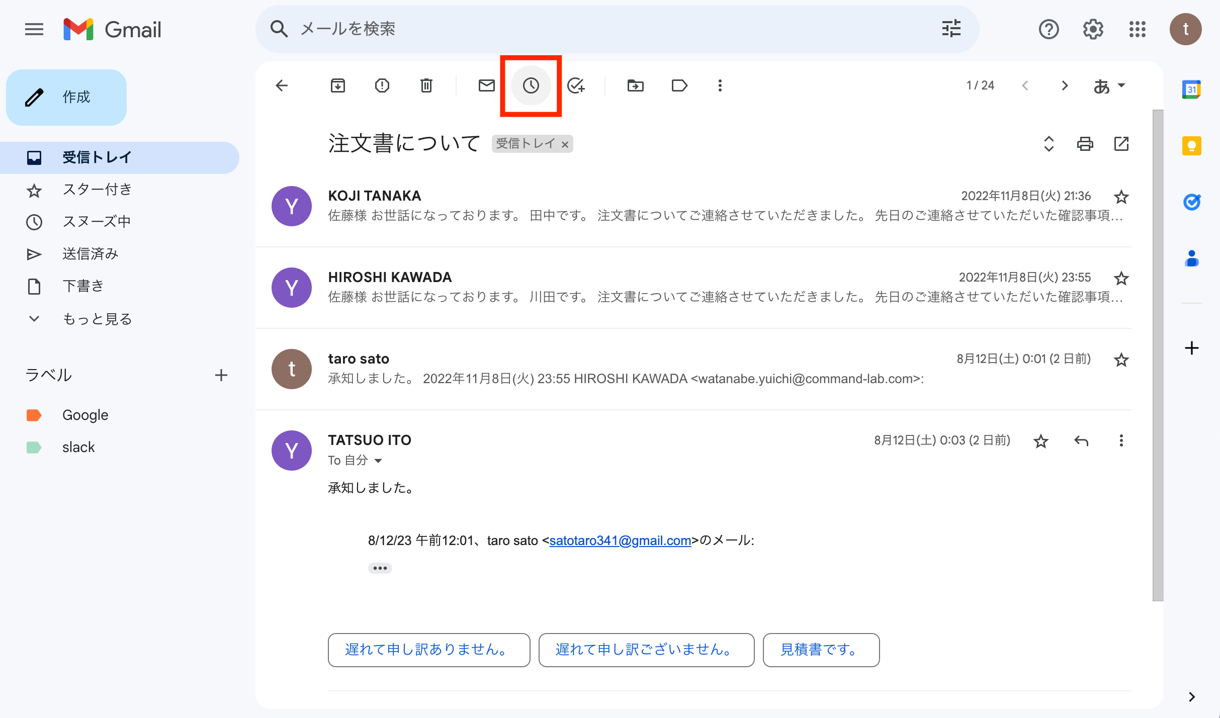Get add-ons plus icon
The height and width of the screenshot is (718, 1220).
pos(1191,348)
